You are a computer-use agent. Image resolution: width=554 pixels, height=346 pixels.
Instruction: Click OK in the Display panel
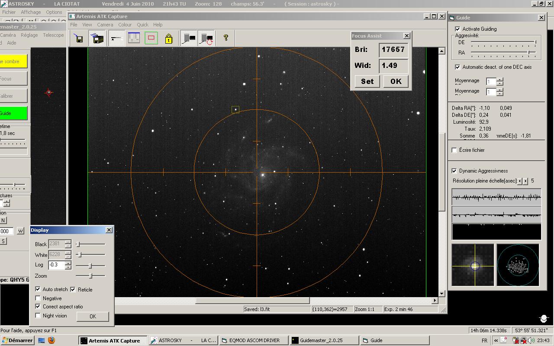click(x=93, y=316)
